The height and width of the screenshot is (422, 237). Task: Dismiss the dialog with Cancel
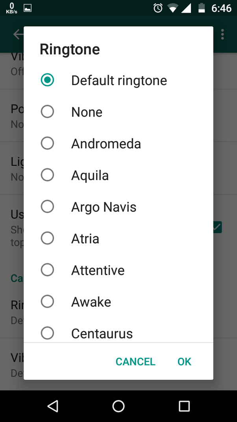(x=135, y=361)
